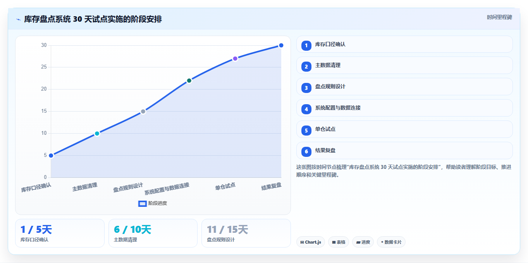Click x-axis label 结果复盘
This screenshot has width=528, height=263.
click(x=272, y=186)
